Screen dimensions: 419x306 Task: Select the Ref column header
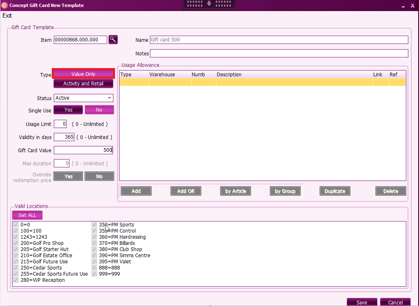[397, 74]
